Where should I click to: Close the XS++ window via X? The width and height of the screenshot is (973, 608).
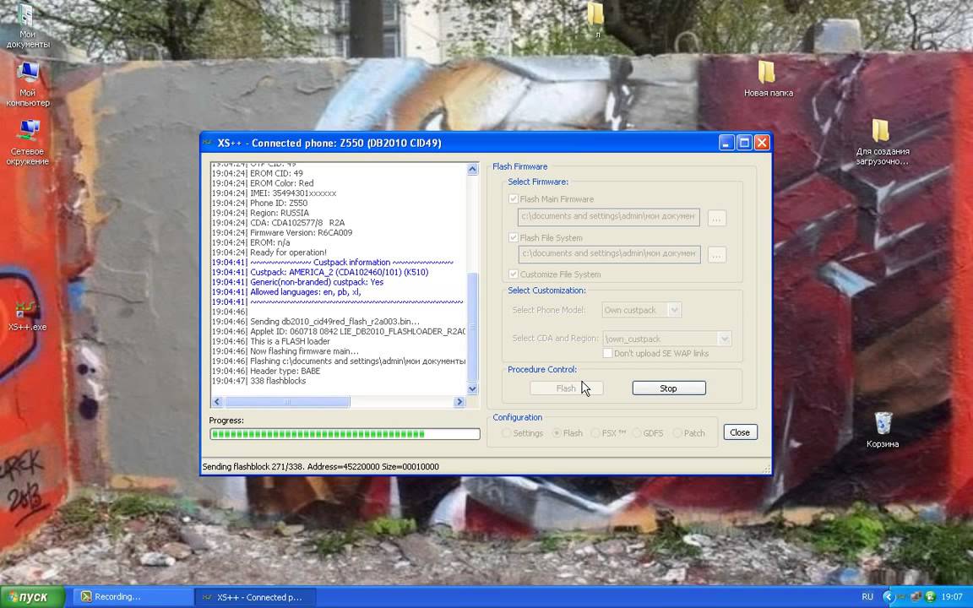(x=762, y=143)
